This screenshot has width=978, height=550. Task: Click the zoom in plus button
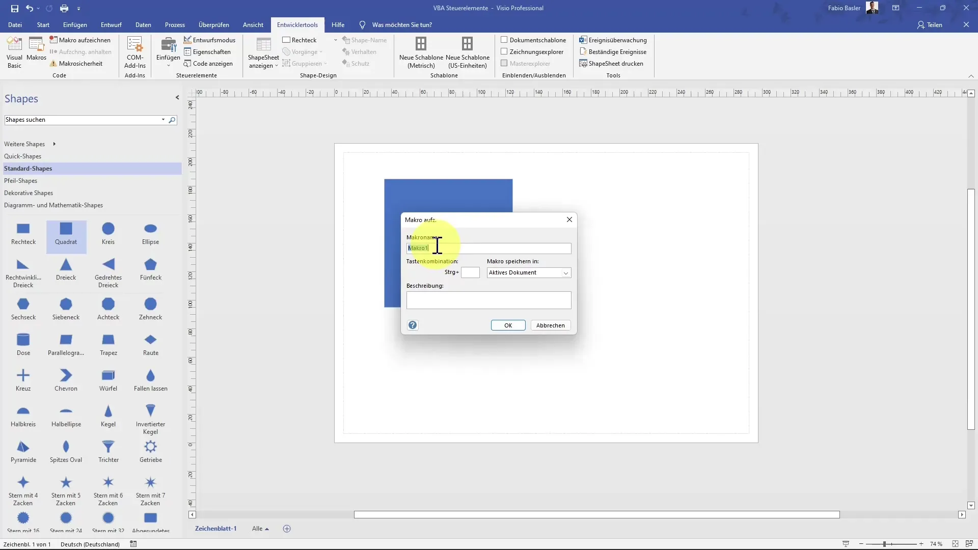pyautogui.click(x=921, y=544)
